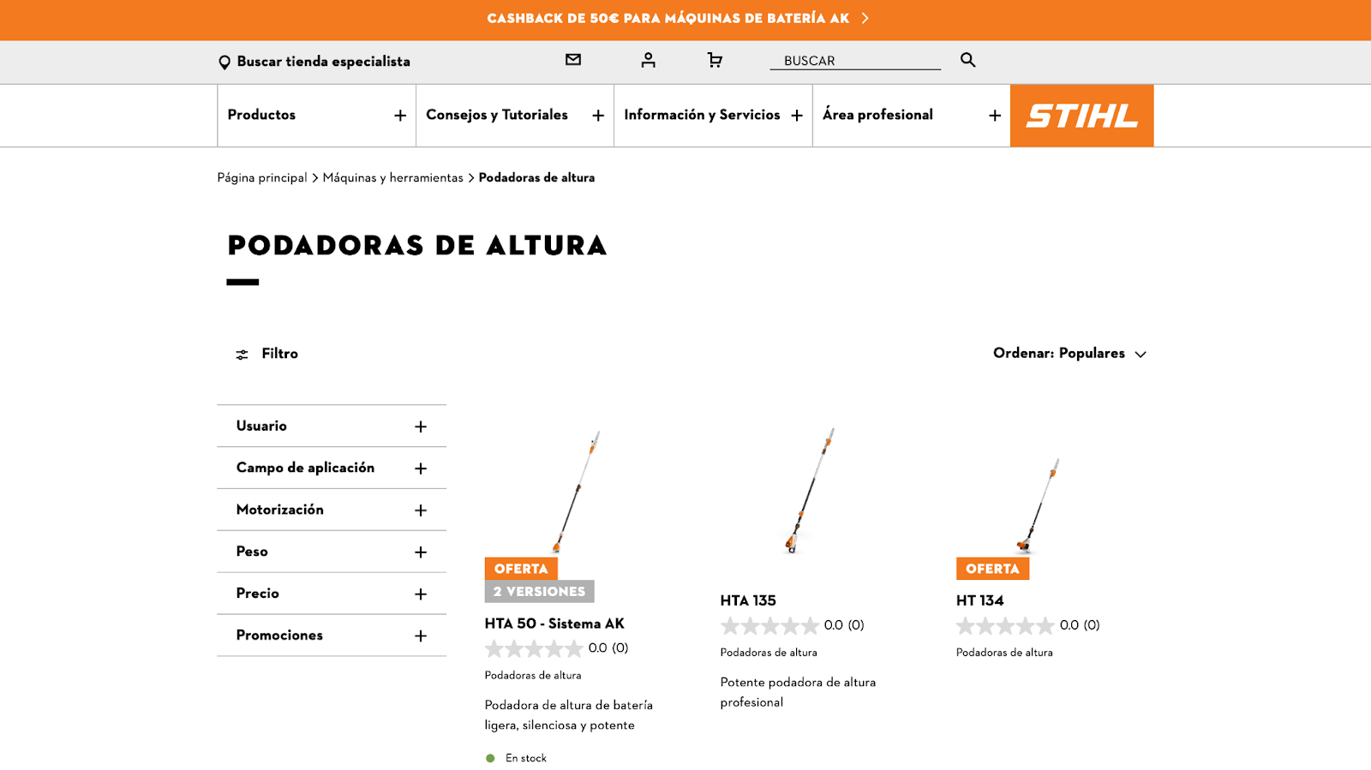Click the search magnifier icon
Image resolution: width=1371 pixels, height=770 pixels.
point(967,60)
